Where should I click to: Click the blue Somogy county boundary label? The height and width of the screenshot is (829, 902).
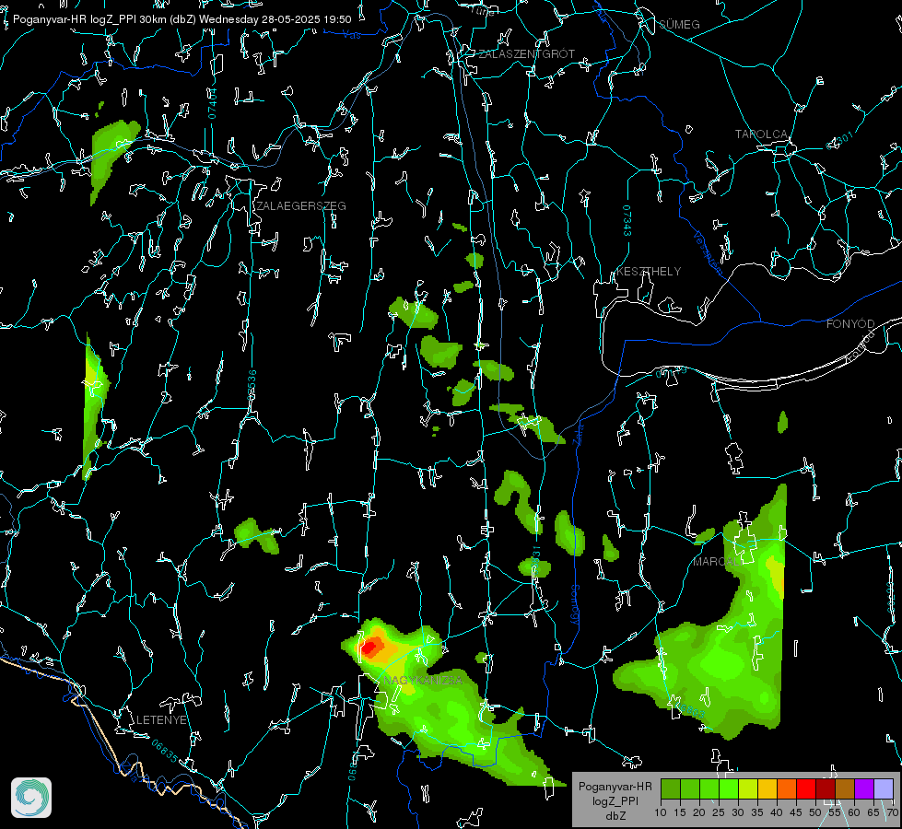[x=575, y=605]
